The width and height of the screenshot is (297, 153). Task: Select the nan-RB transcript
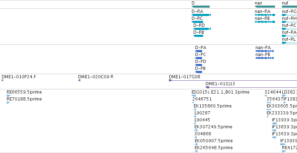click(x=265, y=22)
